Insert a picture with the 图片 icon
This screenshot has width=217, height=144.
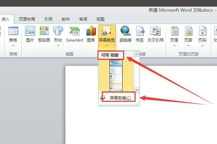point(30,34)
